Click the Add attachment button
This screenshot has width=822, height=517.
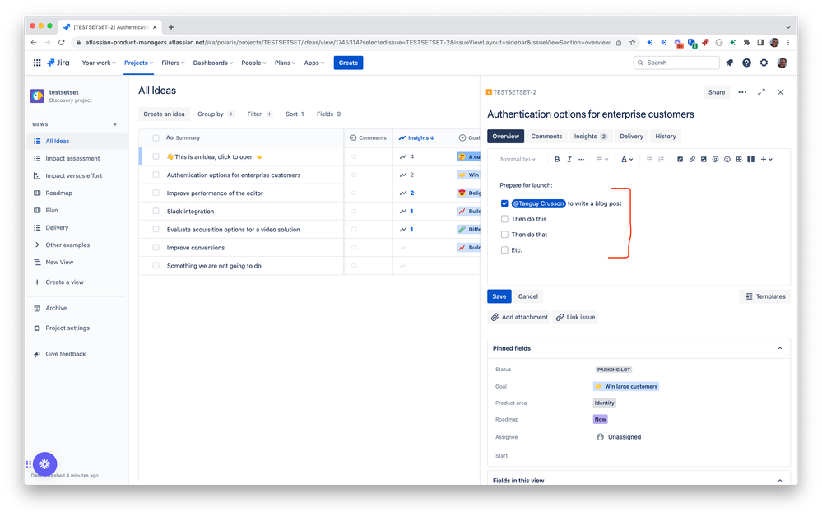click(x=519, y=317)
